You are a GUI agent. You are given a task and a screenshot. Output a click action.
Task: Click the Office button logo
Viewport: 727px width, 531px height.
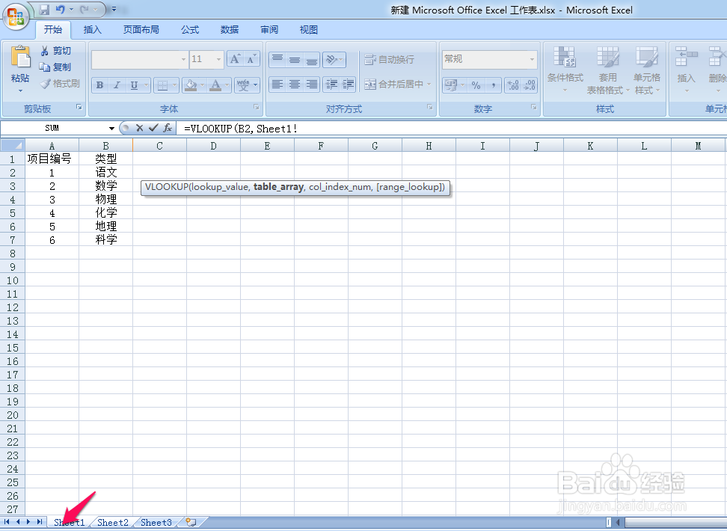click(16, 17)
